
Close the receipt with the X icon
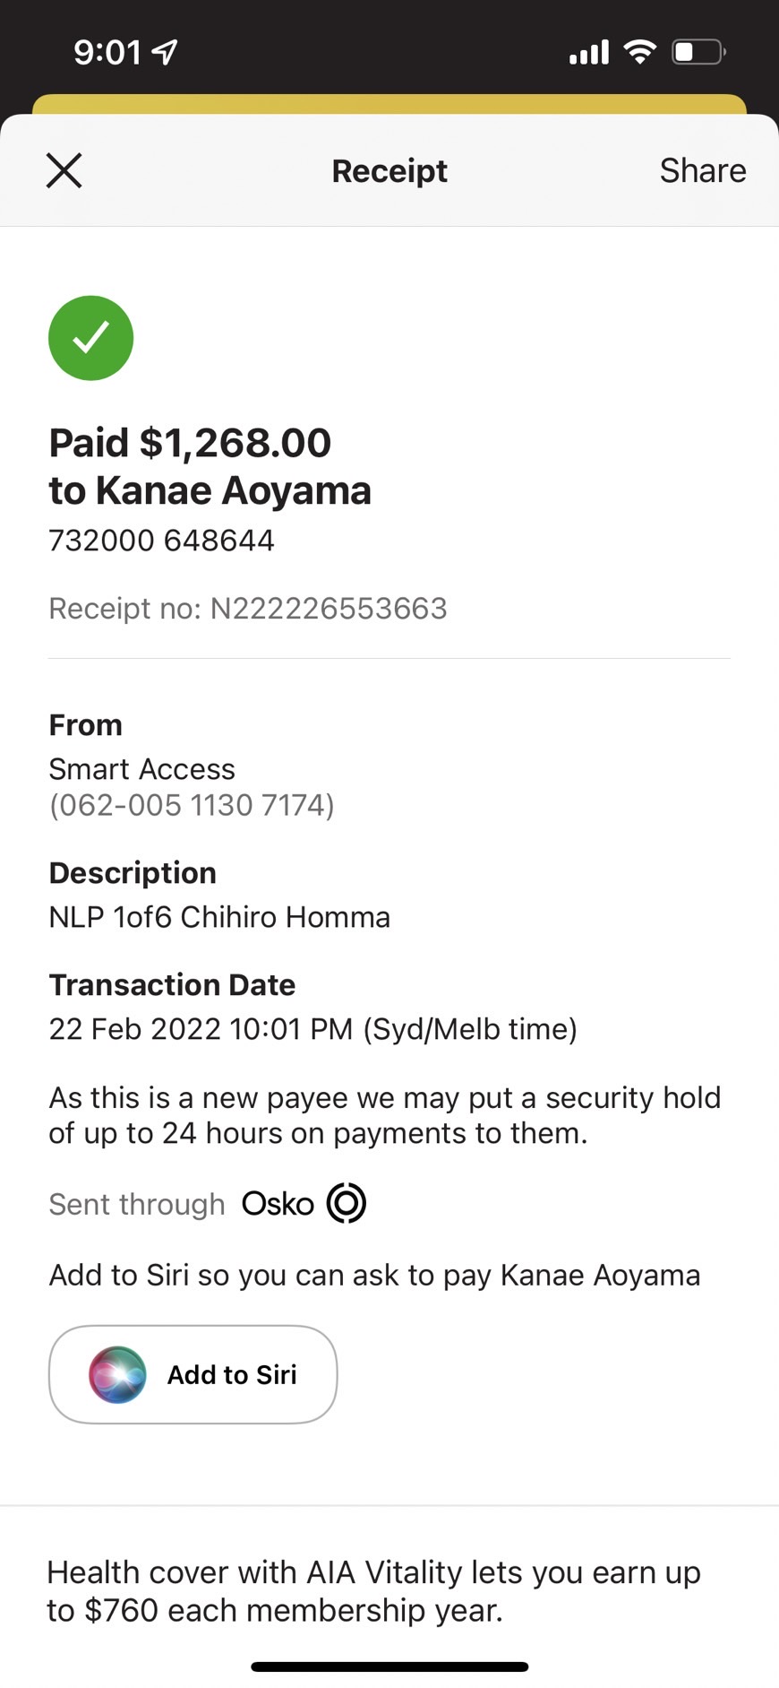pyautogui.click(x=64, y=170)
